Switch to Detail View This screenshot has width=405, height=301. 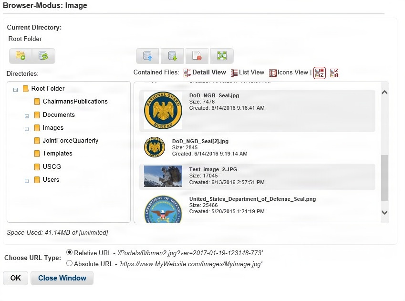point(205,73)
